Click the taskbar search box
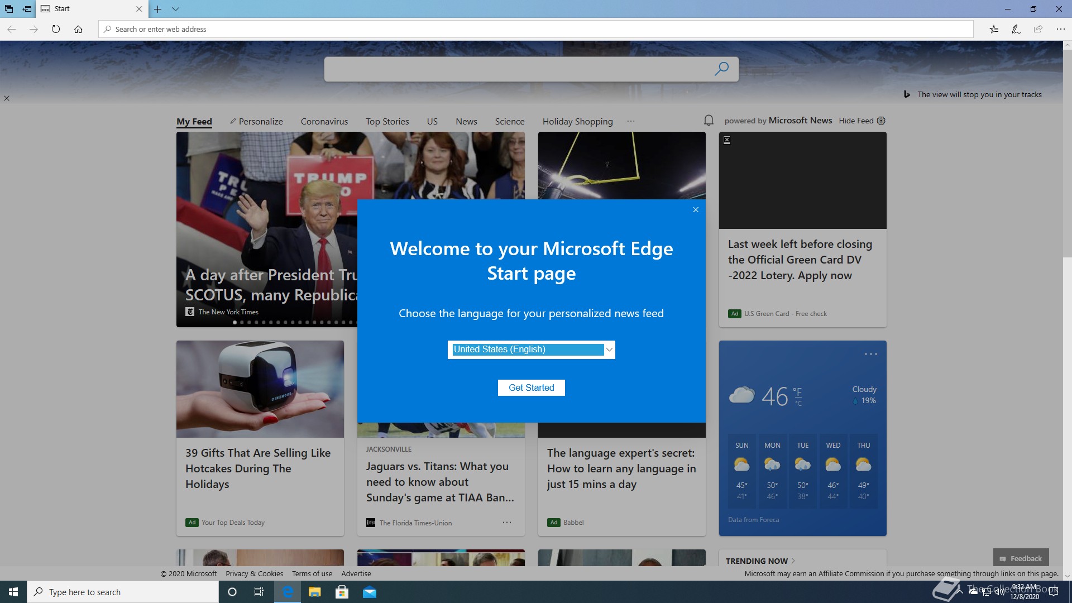The width and height of the screenshot is (1072, 603). coord(123,592)
